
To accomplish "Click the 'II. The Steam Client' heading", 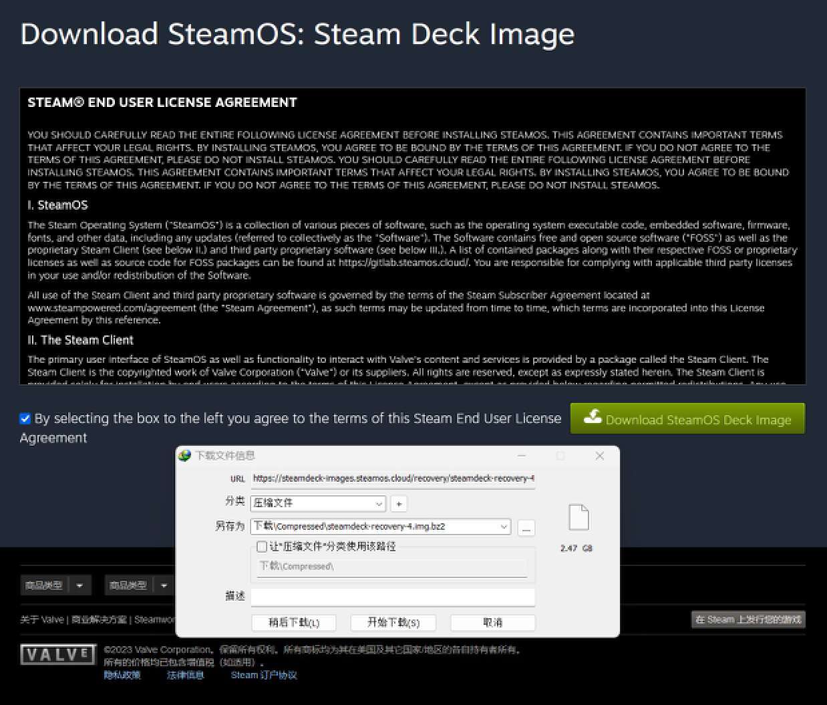I will click(x=81, y=340).
